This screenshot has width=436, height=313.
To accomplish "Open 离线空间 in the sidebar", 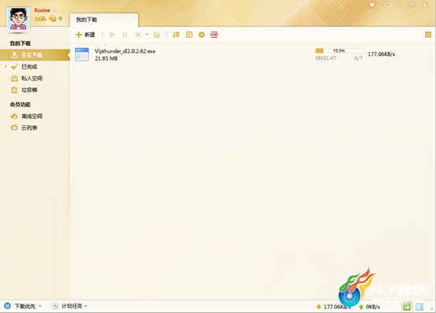I will (32, 116).
